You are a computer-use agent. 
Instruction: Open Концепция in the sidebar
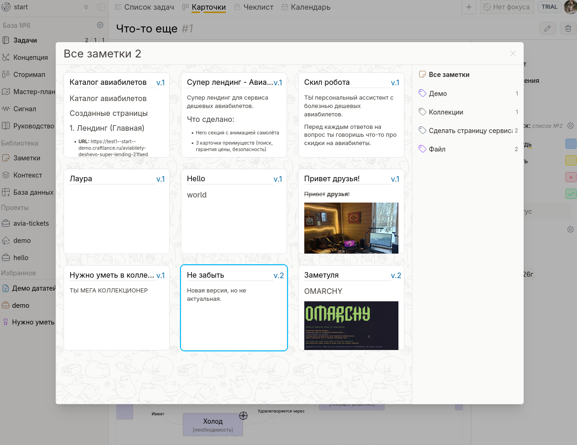(x=30, y=57)
